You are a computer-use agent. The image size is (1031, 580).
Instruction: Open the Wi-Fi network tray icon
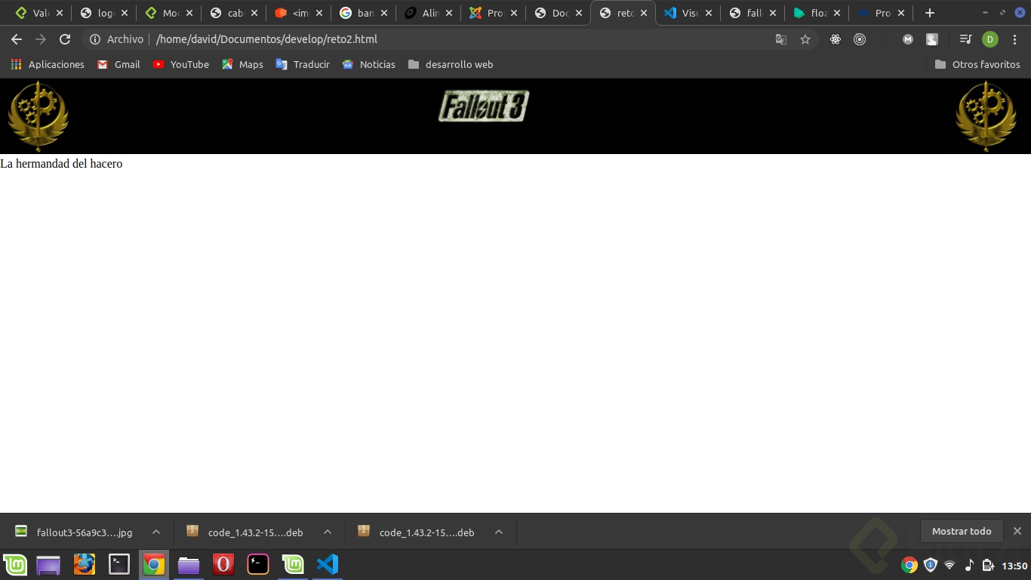(x=949, y=565)
